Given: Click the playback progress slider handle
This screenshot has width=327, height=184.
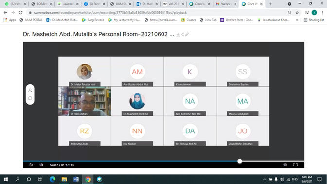Looking at the screenshot, I should [x=240, y=161].
